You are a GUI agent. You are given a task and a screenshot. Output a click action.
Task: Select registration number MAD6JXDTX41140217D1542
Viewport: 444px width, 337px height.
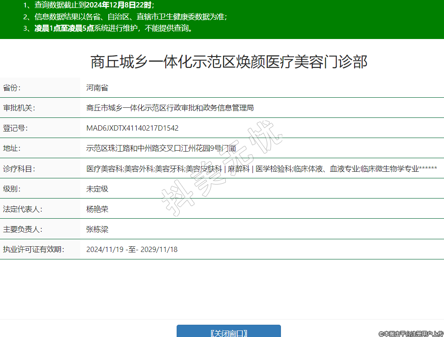click(132, 128)
